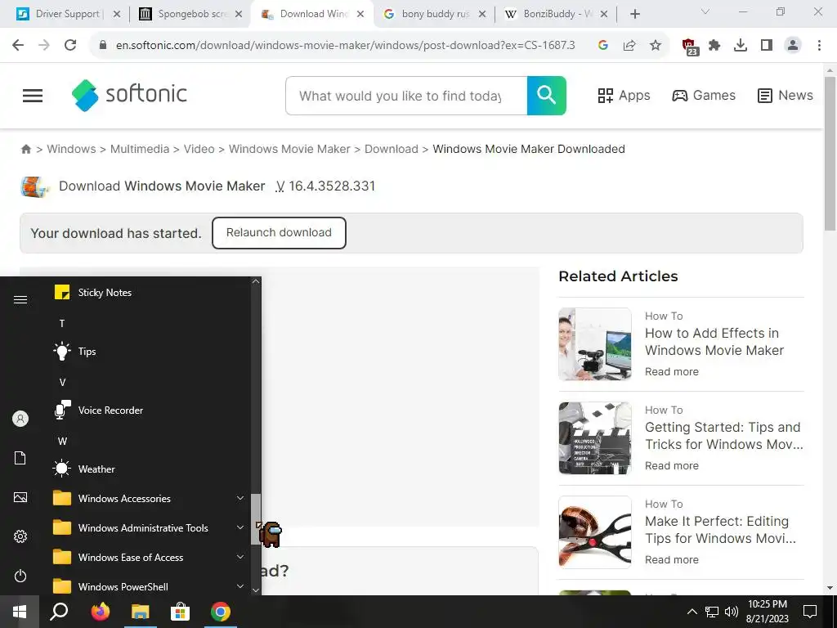Open the Weather app
Viewport: 837px width, 628px height.
(x=149, y=469)
